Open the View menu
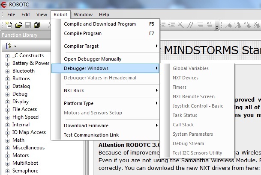This screenshot has height=175, width=261. (x=42, y=15)
